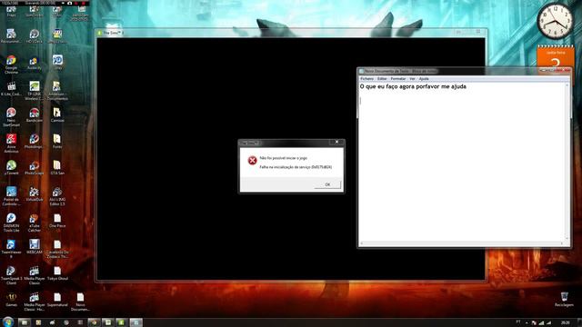The width and height of the screenshot is (582, 327).
Task: Open the One Piece file icon
Action: [x=57, y=221]
